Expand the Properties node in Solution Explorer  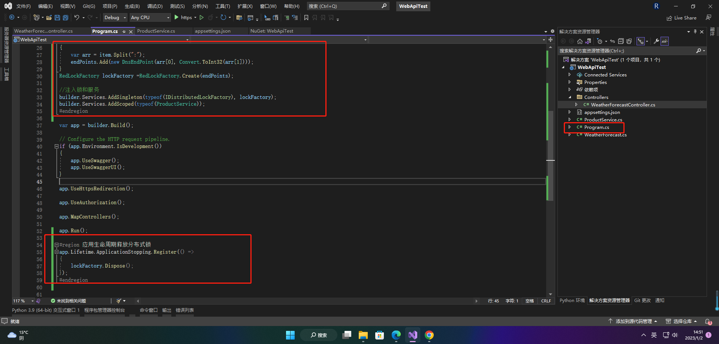point(569,82)
